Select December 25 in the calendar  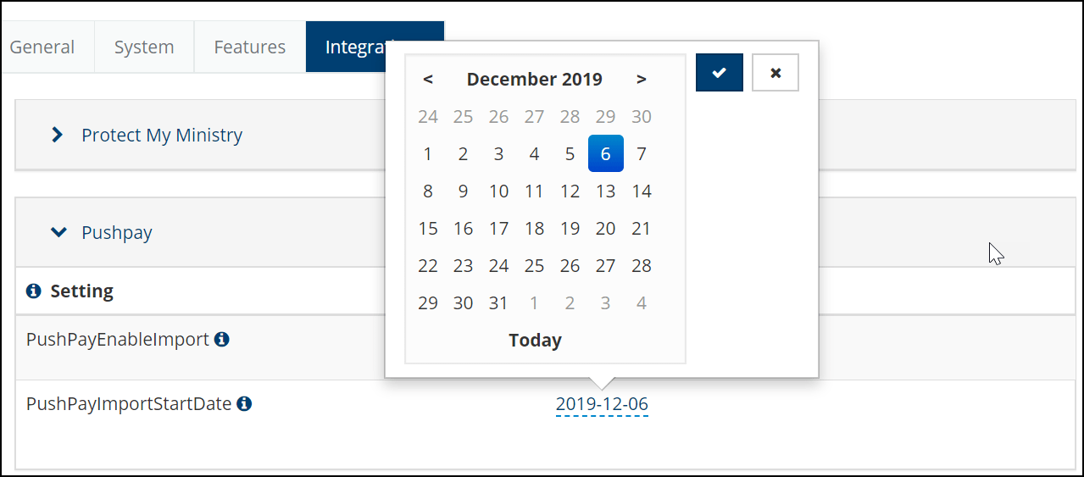[534, 266]
